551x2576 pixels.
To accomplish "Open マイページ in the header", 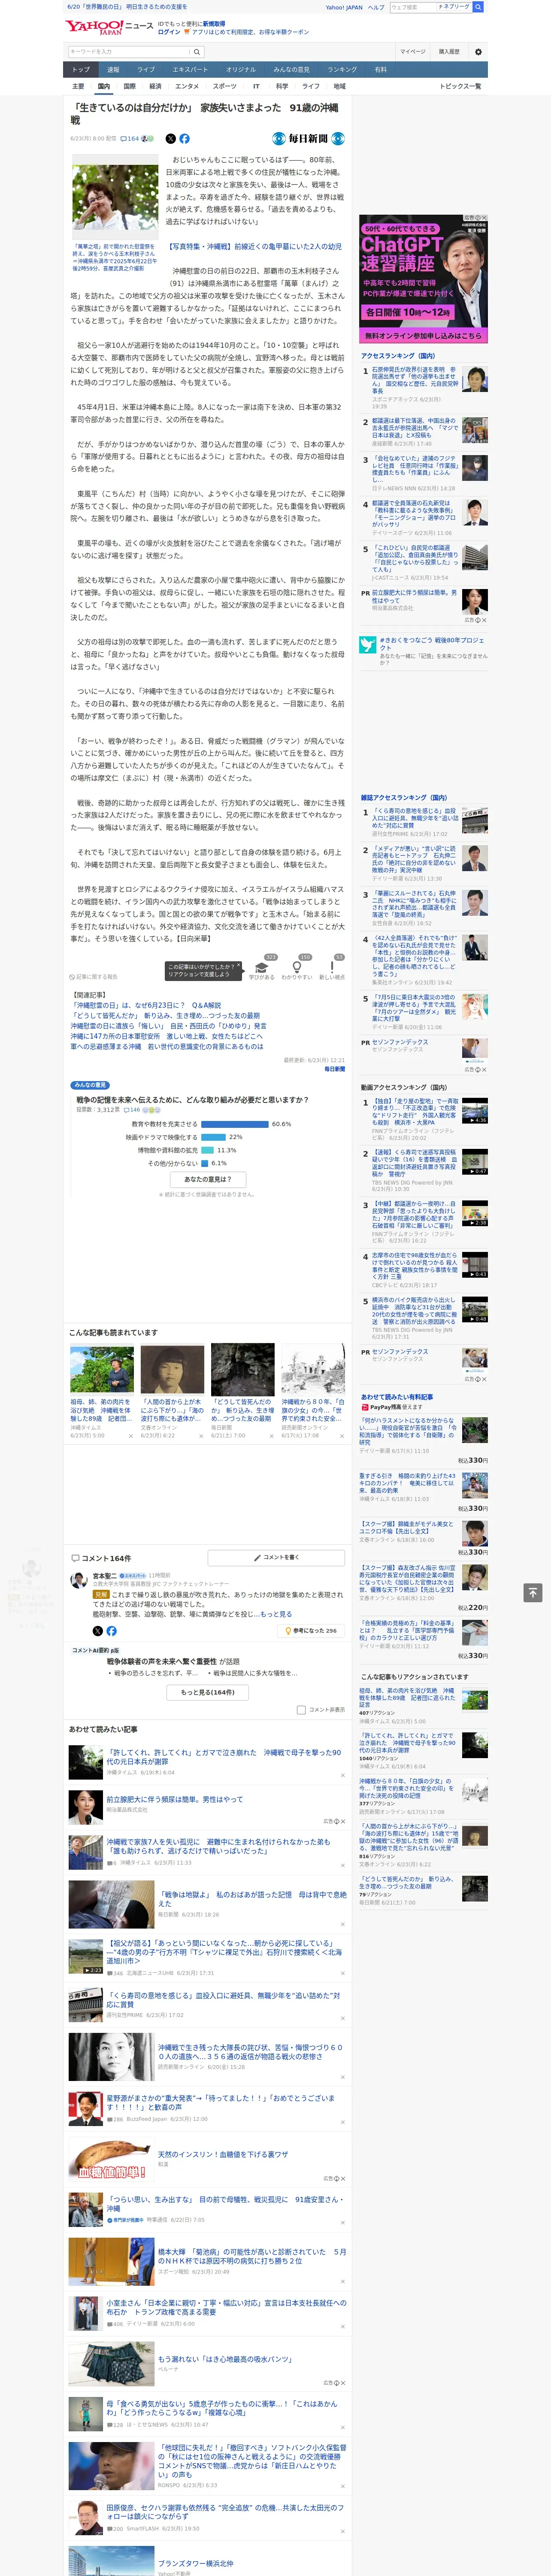I will pyautogui.click(x=412, y=51).
